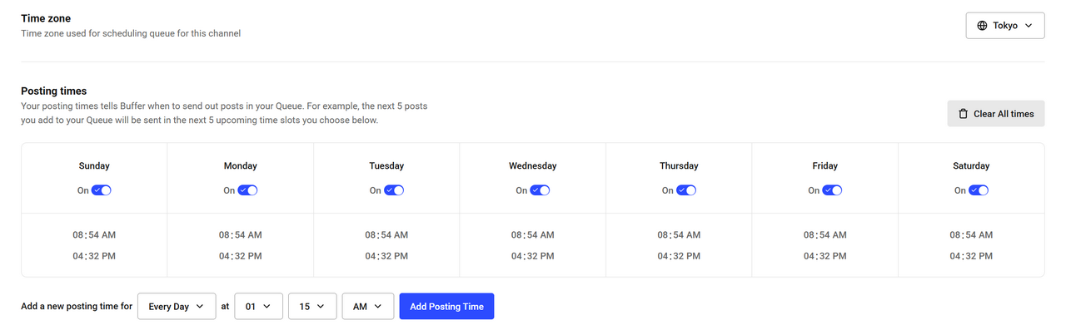Click the Clear All times button
The image size is (1066, 330).
tap(996, 114)
